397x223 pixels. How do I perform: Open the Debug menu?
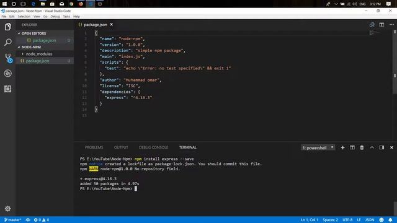(55, 17)
